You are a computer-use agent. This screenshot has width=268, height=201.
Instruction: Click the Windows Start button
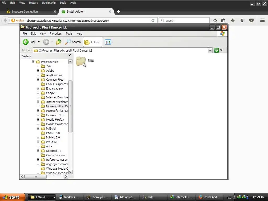pos(13,197)
